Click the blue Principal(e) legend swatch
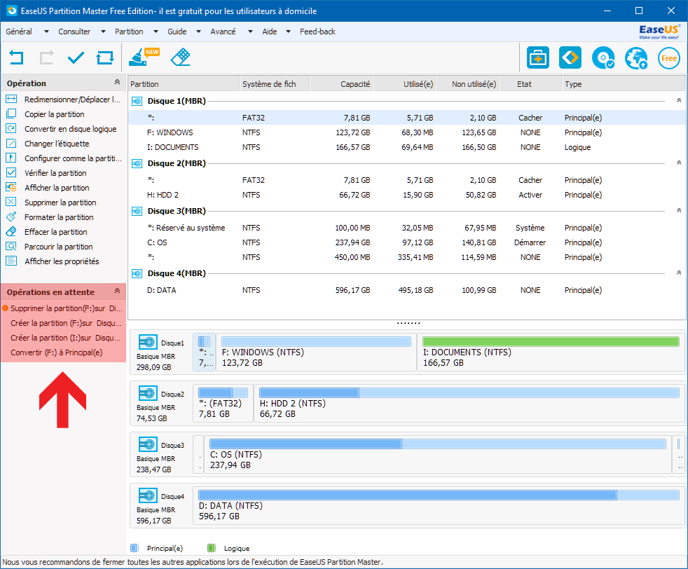 pos(135,548)
